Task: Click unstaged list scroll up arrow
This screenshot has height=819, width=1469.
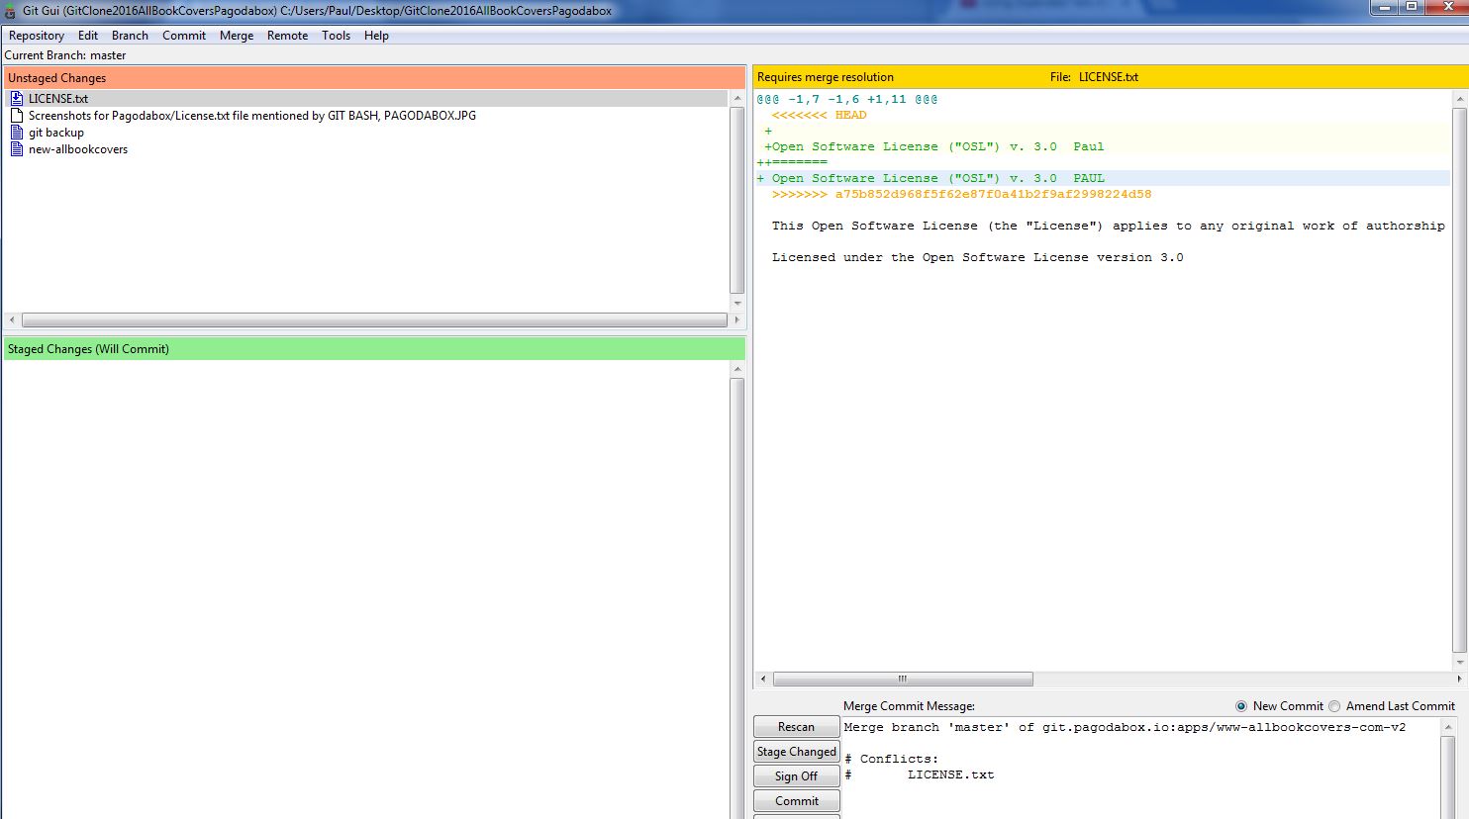Action: [736, 99]
